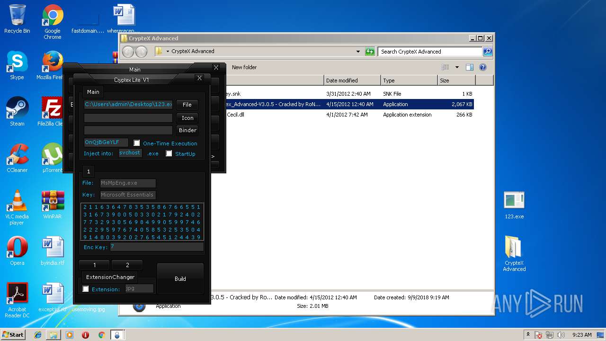
Task: Open the Skype desktop shortcut
Action: (17, 65)
